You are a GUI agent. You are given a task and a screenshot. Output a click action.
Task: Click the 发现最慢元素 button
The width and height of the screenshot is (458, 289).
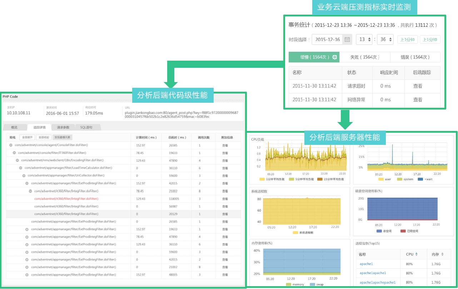pyautogui.click(x=63, y=137)
